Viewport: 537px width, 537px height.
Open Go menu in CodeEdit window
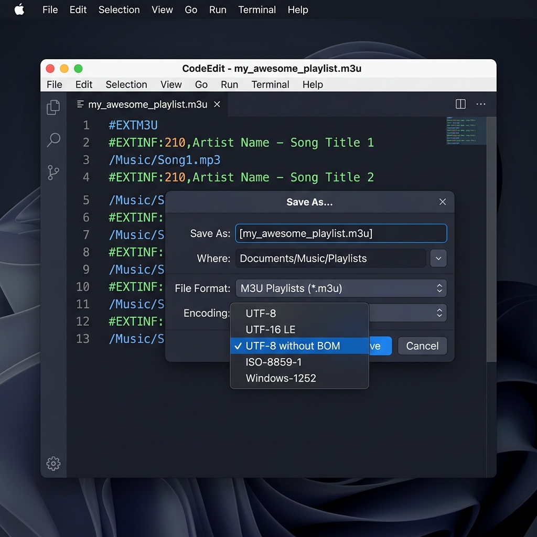click(201, 84)
